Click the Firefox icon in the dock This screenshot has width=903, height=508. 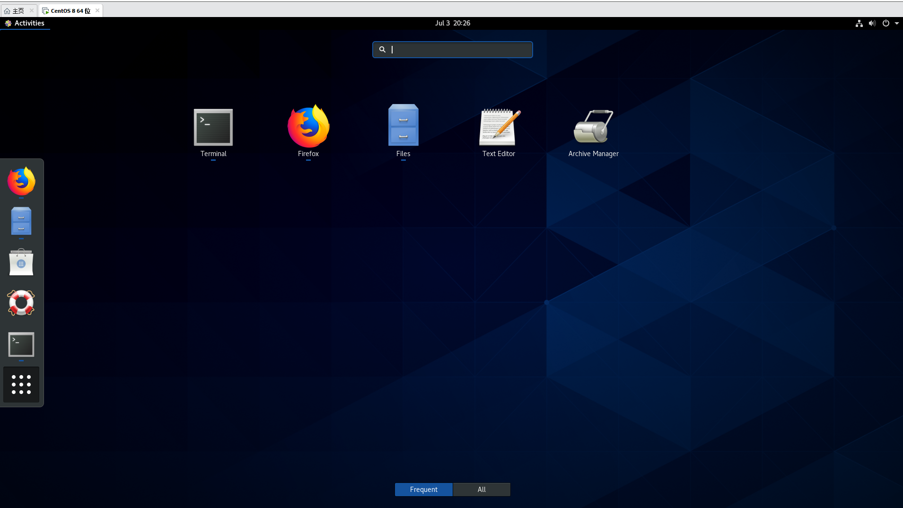point(21,181)
